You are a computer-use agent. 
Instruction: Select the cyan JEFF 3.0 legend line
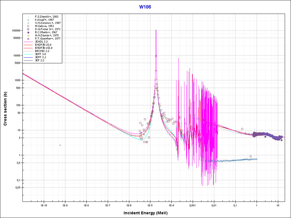click(28, 54)
